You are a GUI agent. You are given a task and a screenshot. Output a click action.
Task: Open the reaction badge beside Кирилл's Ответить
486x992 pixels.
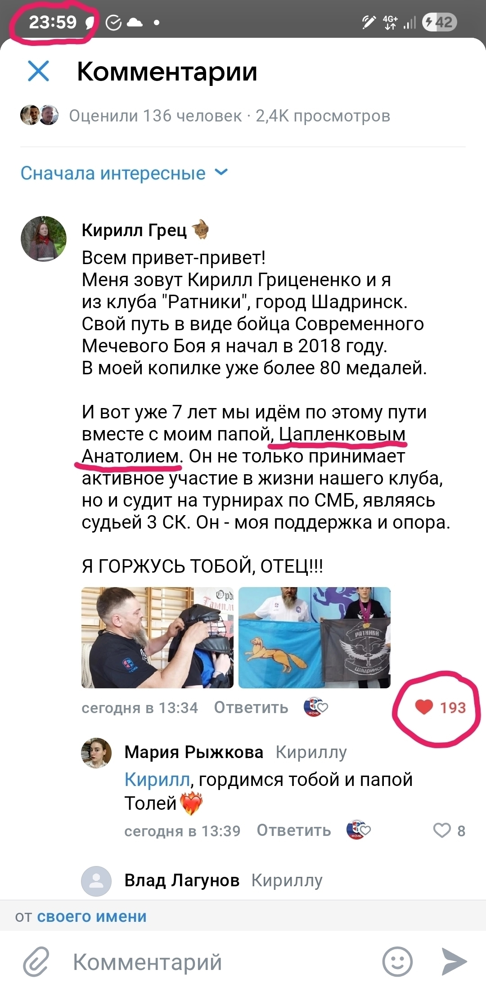pos(316,707)
